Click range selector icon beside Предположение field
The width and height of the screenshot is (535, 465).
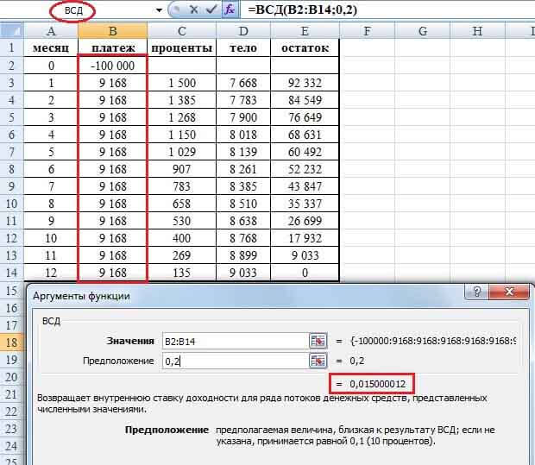(x=318, y=361)
